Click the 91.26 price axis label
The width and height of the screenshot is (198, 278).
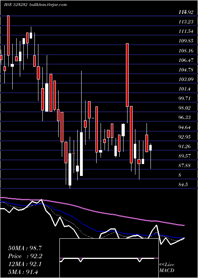185,147
